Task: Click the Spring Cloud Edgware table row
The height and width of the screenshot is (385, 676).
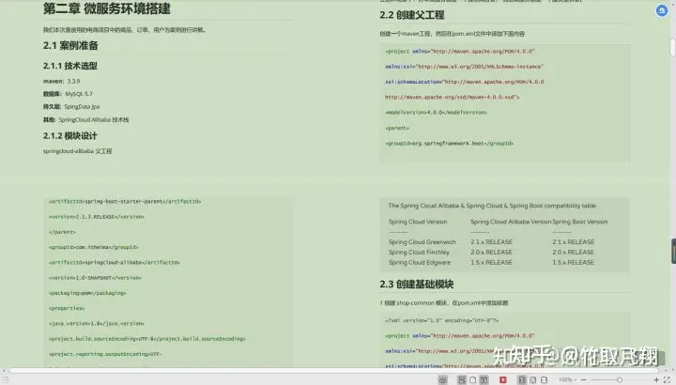Action: [491, 262]
